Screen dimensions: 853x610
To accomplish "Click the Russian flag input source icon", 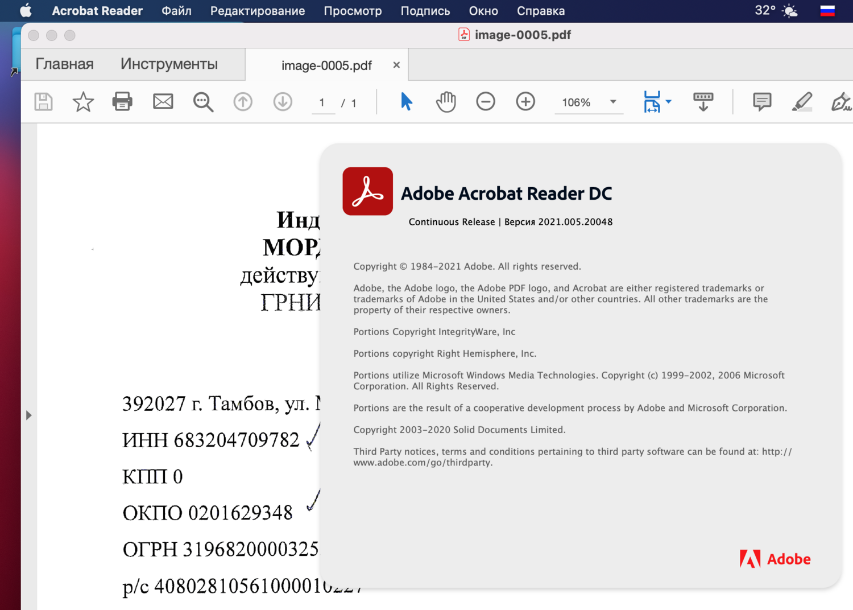I will pyautogui.click(x=827, y=11).
